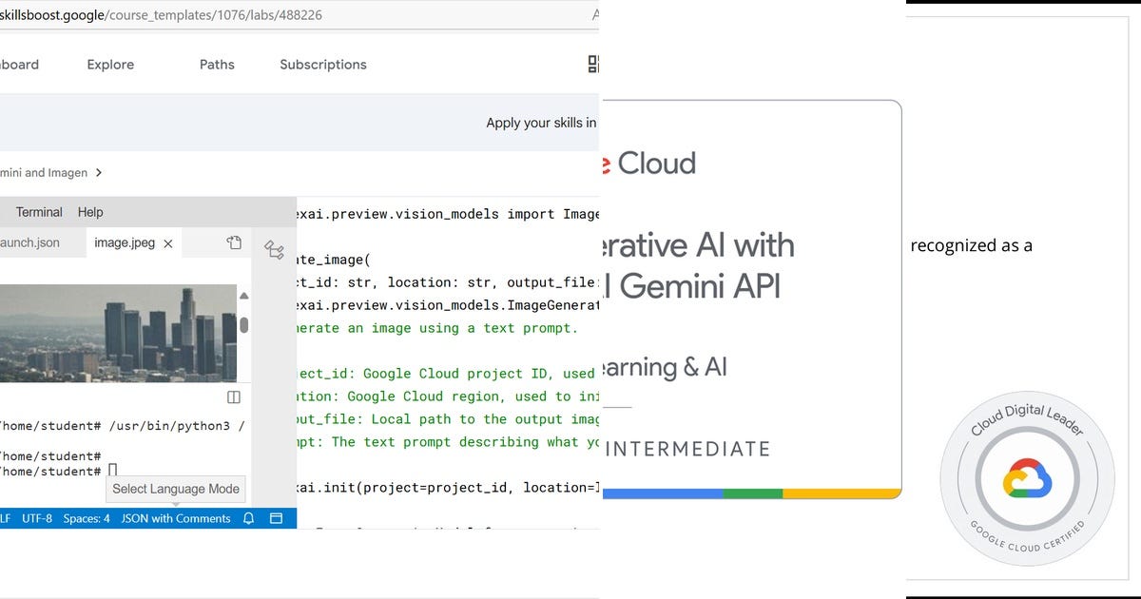Screen dimensions: 1141x599
Task: Toggle panel layout icon in status bar
Action: (277, 518)
